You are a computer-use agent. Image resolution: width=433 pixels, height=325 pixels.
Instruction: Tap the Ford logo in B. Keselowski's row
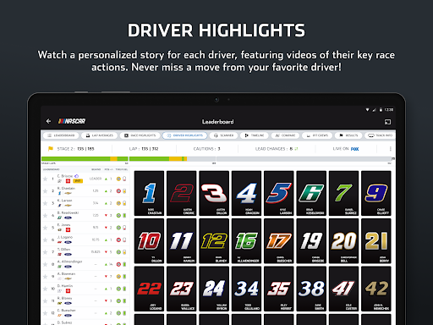[x=68, y=218]
